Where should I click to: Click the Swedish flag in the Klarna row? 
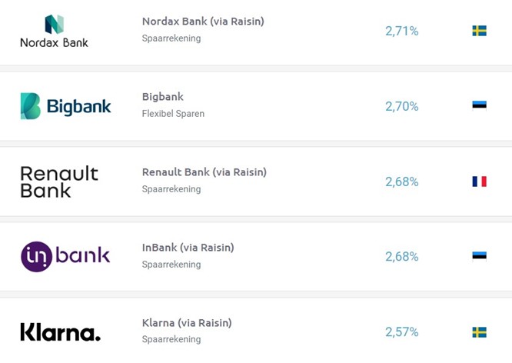[x=480, y=332]
